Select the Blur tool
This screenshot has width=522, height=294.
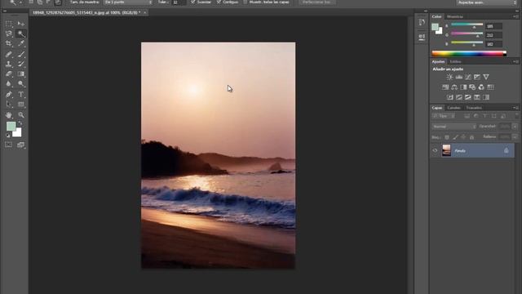pos(9,84)
